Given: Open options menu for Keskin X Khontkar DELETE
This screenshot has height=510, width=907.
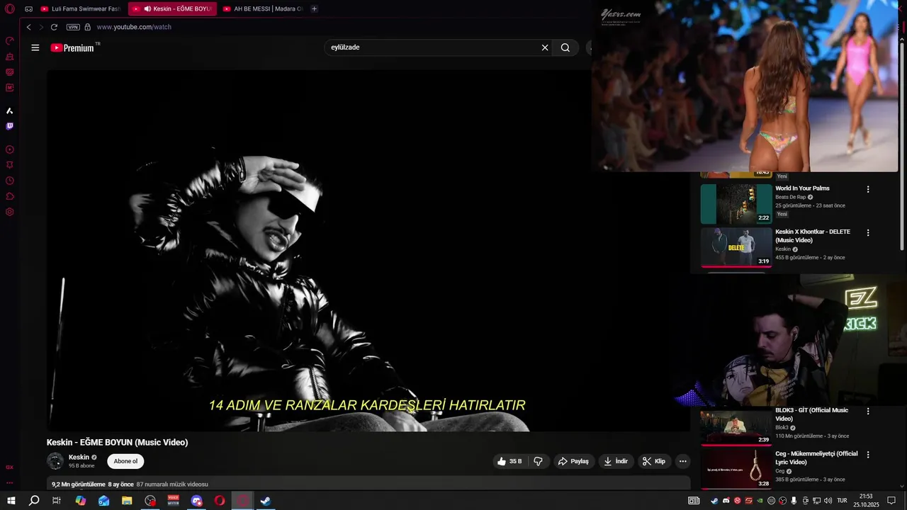Looking at the screenshot, I should tap(868, 232).
